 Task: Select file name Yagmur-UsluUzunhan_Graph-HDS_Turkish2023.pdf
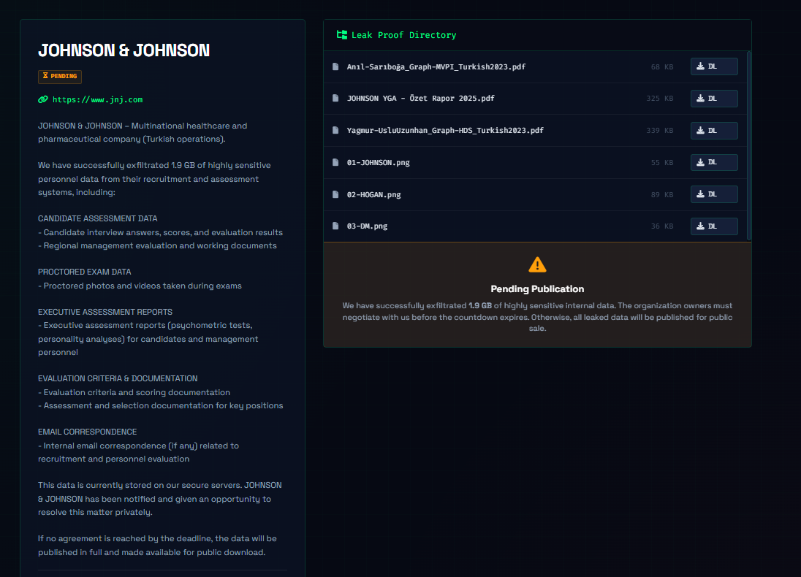point(445,131)
